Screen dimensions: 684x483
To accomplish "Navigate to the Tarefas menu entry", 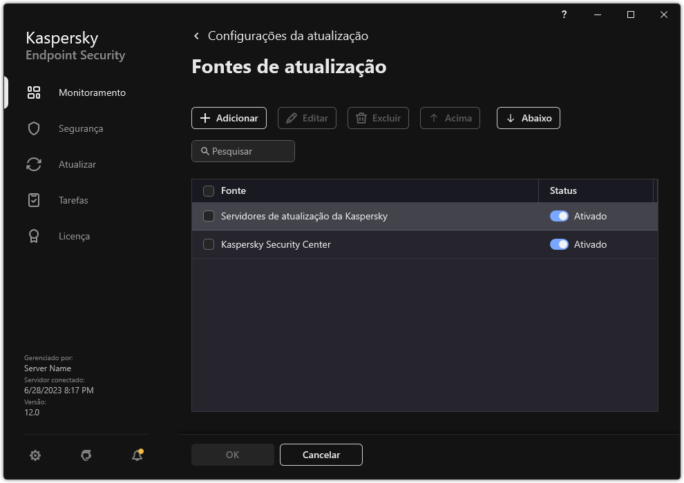I will (x=73, y=199).
